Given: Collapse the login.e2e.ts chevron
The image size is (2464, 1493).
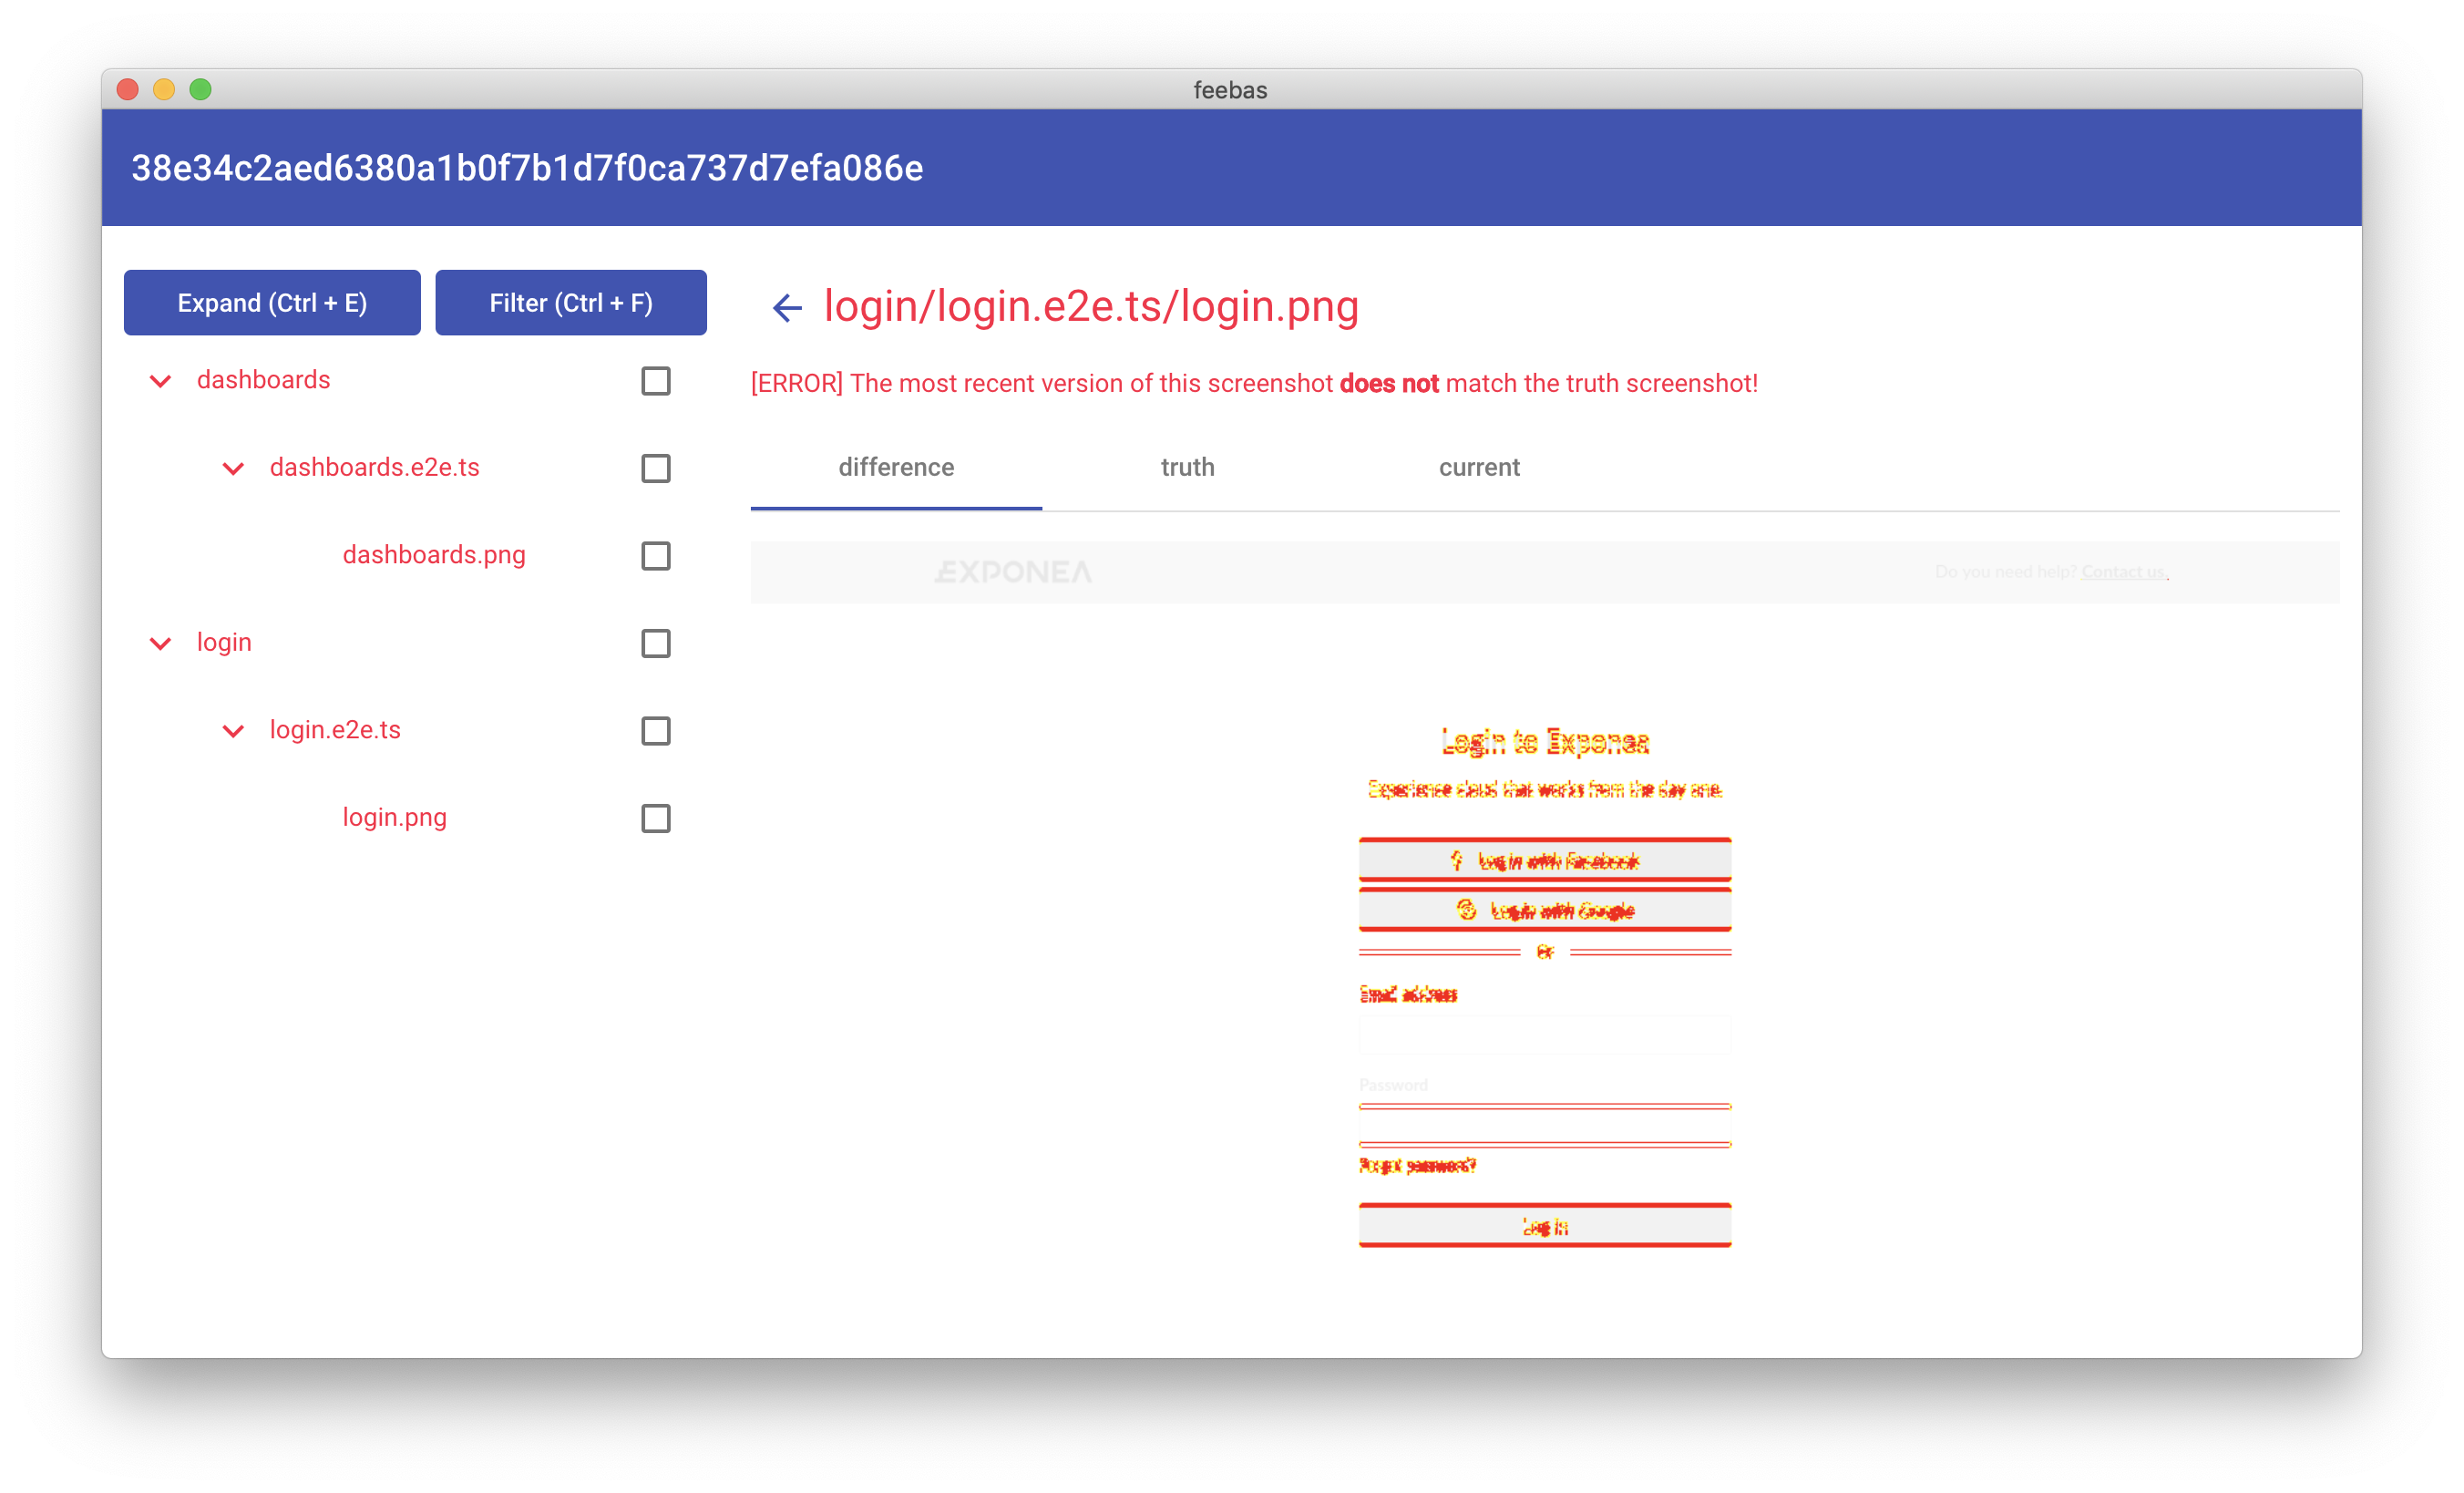Looking at the screenshot, I should (x=233, y=731).
